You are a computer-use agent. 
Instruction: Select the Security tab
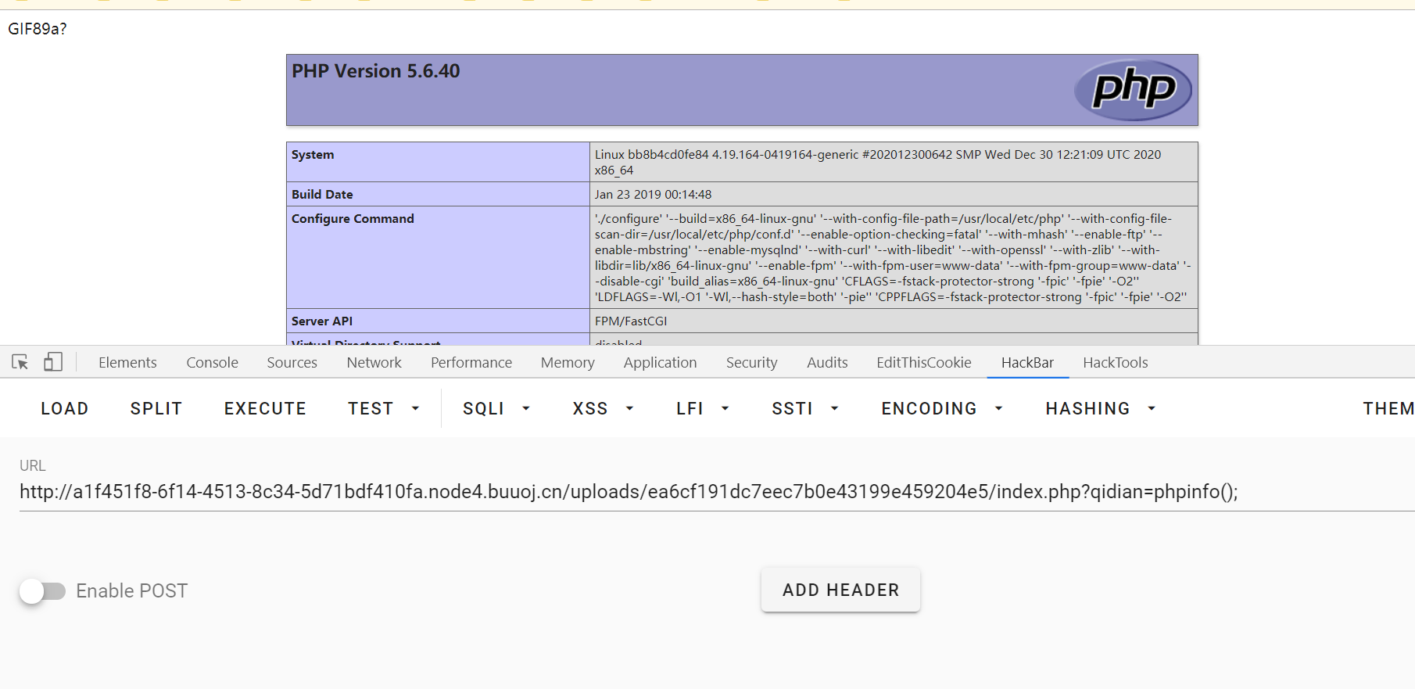point(751,362)
